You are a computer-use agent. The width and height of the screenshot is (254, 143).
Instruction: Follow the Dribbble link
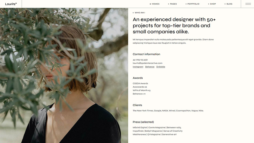160,67
